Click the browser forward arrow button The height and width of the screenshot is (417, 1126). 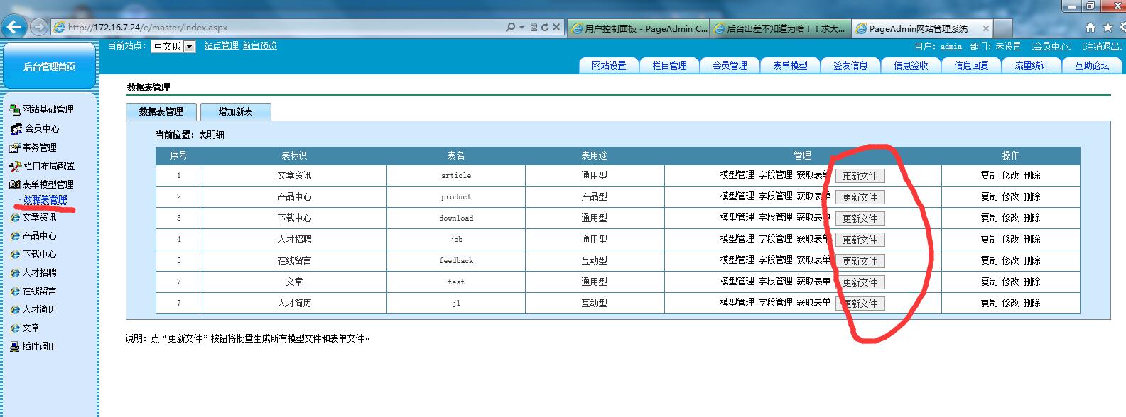[x=39, y=27]
